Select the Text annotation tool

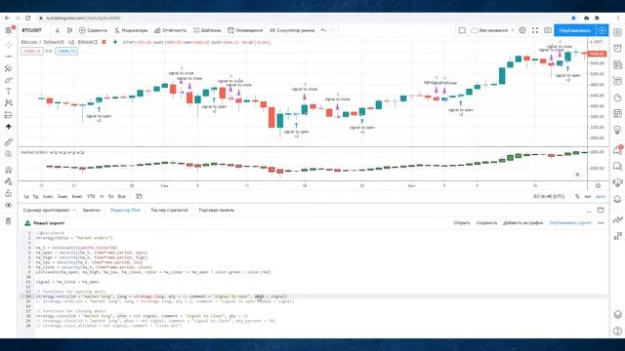pyautogui.click(x=9, y=92)
